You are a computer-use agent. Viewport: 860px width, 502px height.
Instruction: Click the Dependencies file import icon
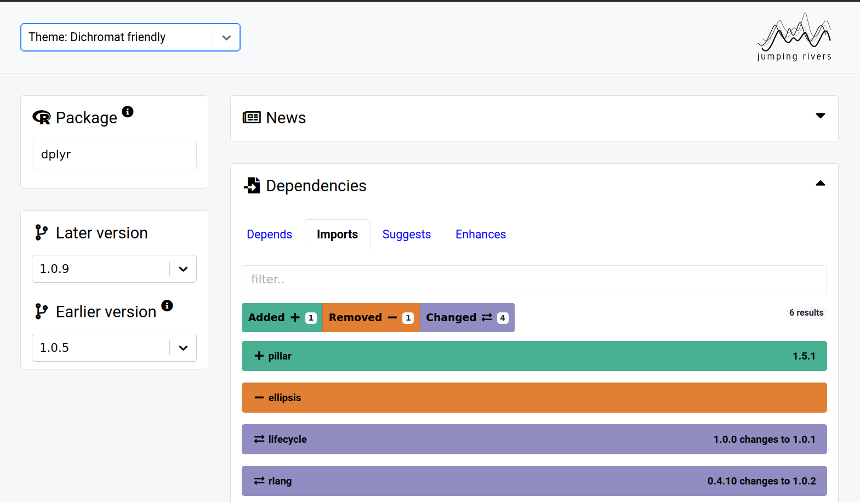(x=252, y=185)
